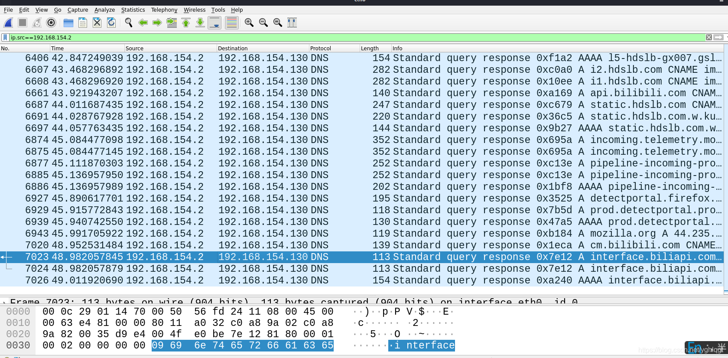The image size is (728, 358).
Task: Select packet 6661 api.bilibili.com response
Action: [x=362, y=93]
